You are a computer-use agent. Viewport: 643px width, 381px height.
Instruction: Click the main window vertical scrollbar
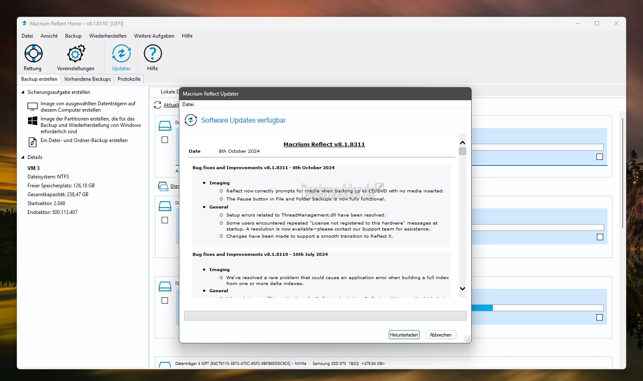[623, 173]
